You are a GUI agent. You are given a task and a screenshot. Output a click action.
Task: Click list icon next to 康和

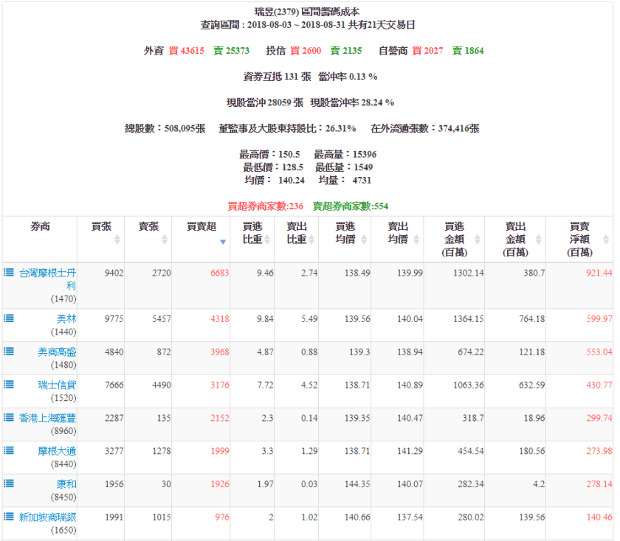click(9, 484)
